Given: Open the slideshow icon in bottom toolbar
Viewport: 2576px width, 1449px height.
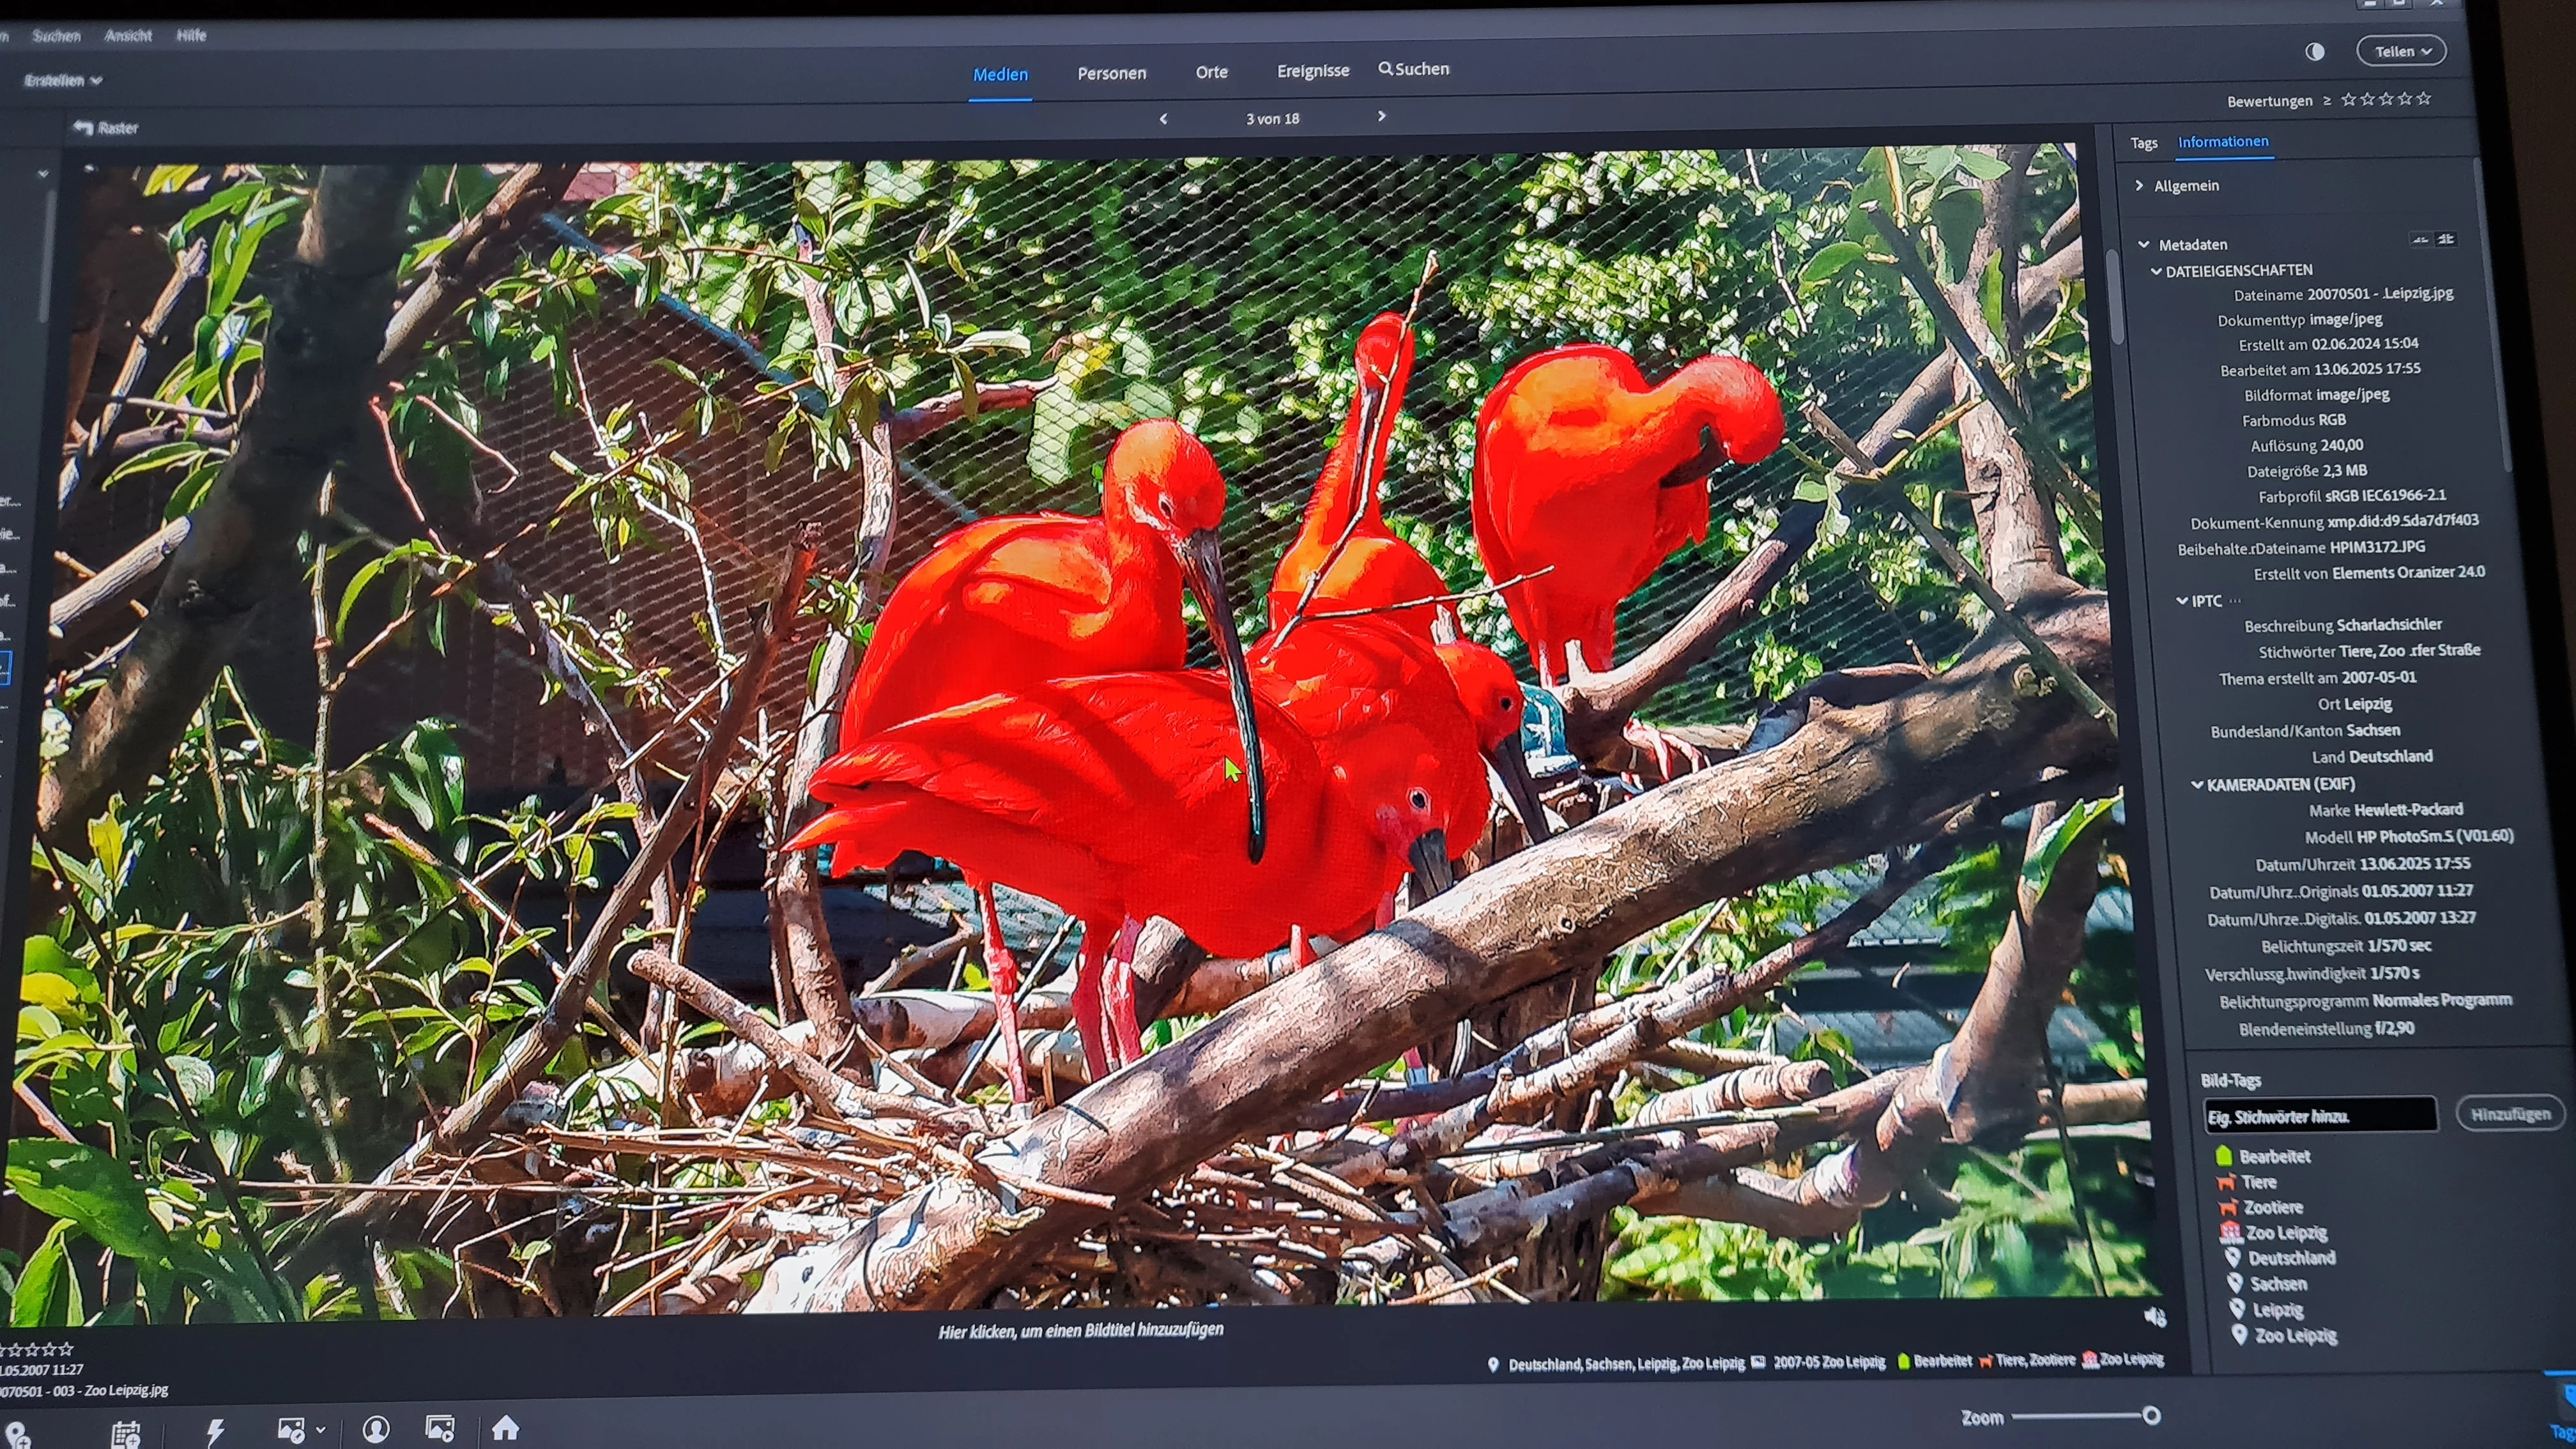Looking at the screenshot, I should [x=440, y=1428].
